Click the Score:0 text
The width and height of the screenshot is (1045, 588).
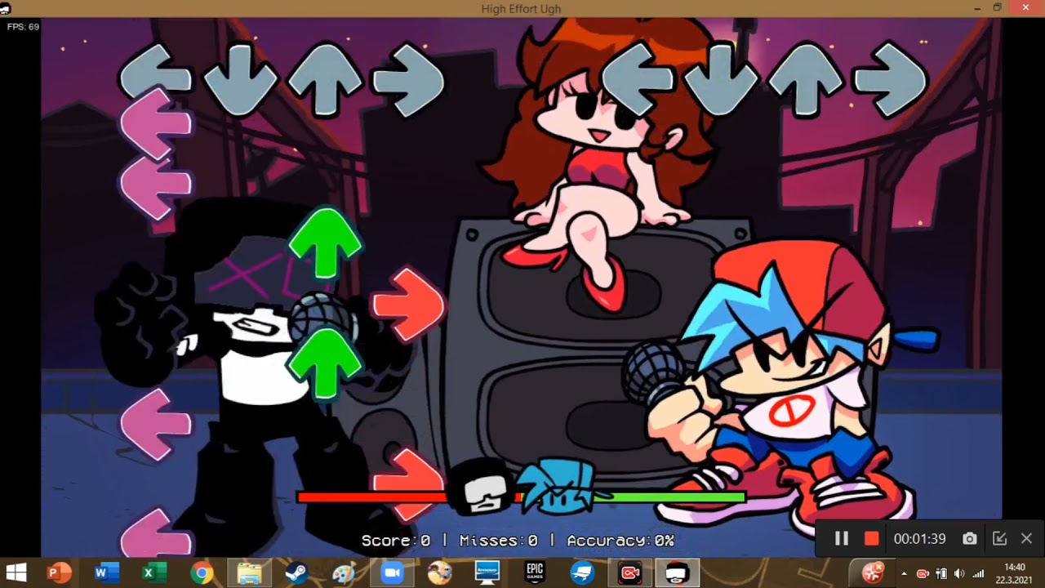tap(395, 541)
